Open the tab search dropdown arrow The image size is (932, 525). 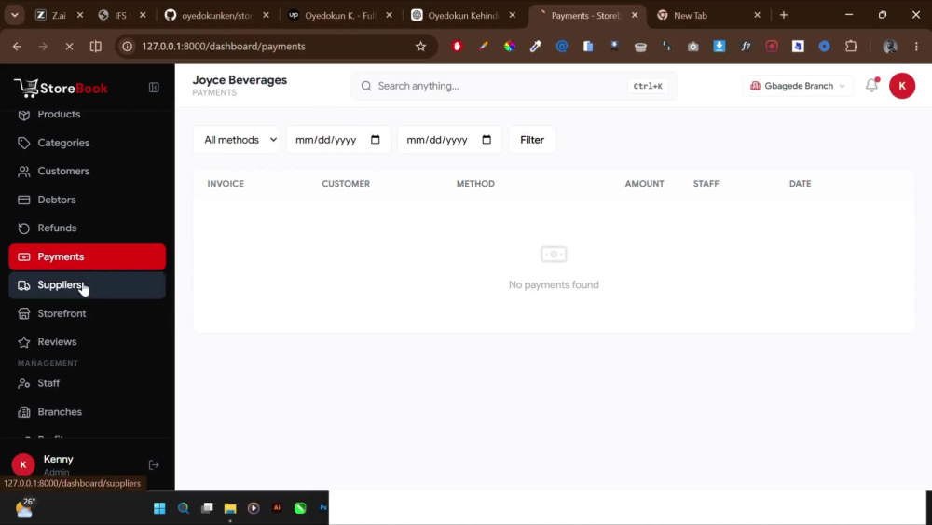pyautogui.click(x=15, y=16)
